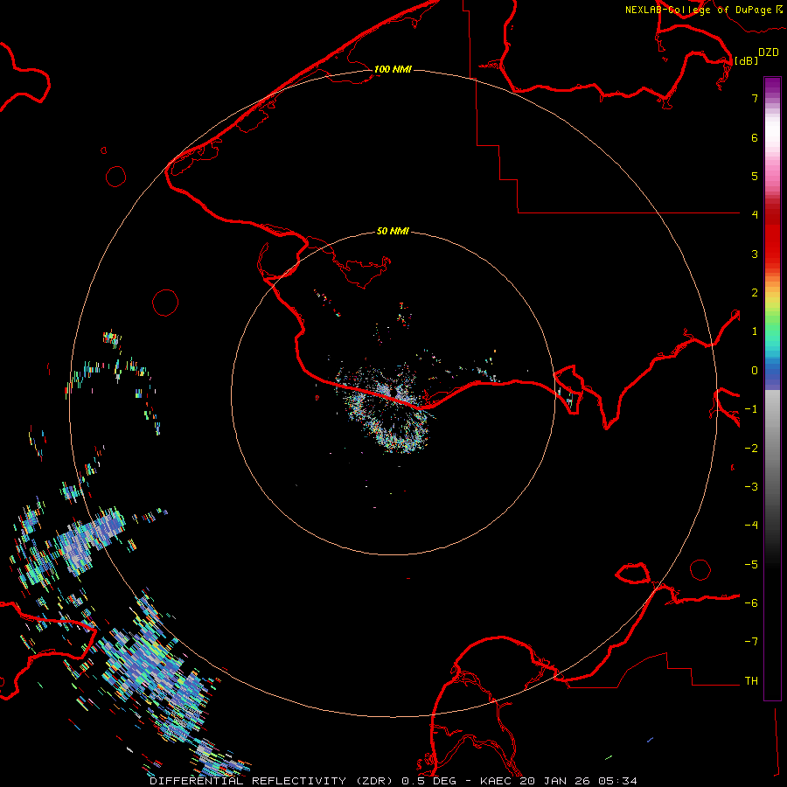Click the -7 value on the scale
787x787 pixels.
coord(751,642)
